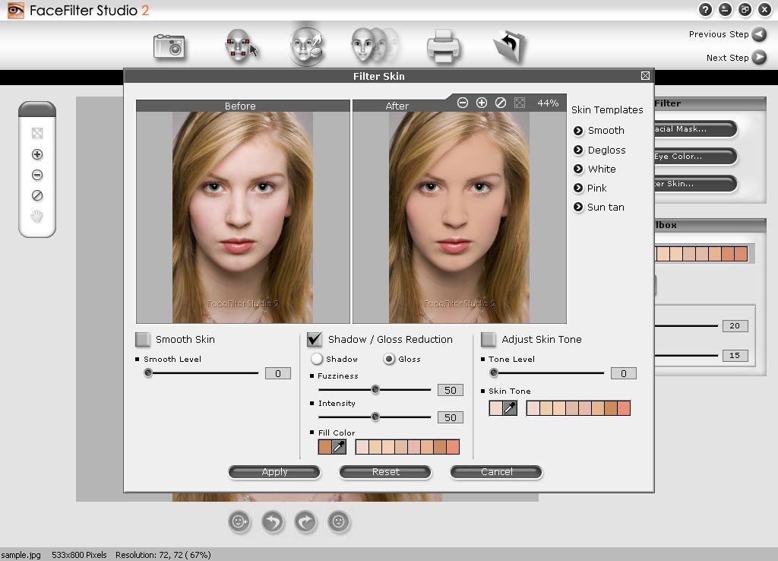This screenshot has height=561, width=778.
Task: Reset zoom to actual size in After preview
Action: tap(501, 103)
